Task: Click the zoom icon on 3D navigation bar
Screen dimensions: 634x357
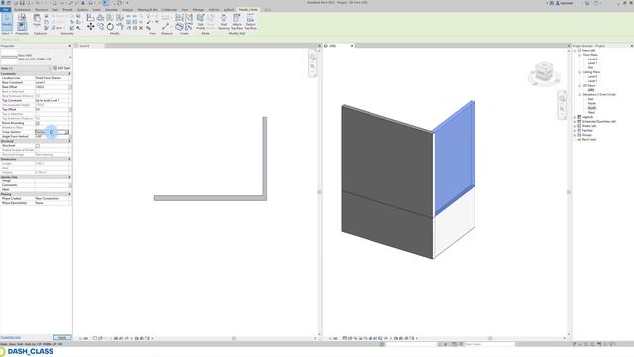Action: click(562, 109)
